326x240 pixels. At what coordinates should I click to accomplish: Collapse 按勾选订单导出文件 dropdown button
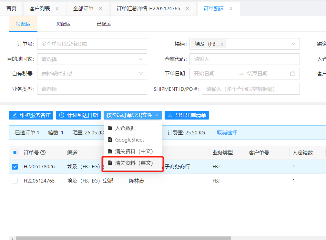click(x=133, y=115)
